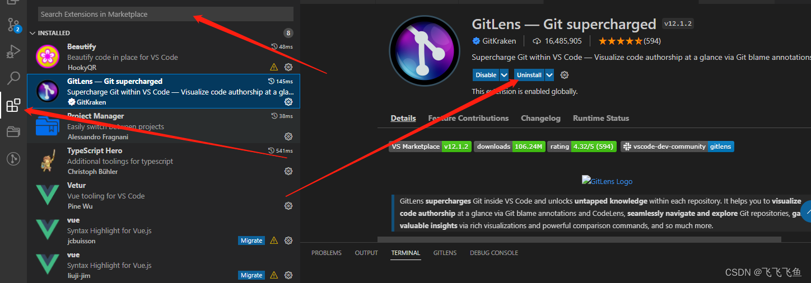Open the gear next to the Uninstall button
Image resolution: width=811 pixels, height=283 pixels.
click(565, 75)
